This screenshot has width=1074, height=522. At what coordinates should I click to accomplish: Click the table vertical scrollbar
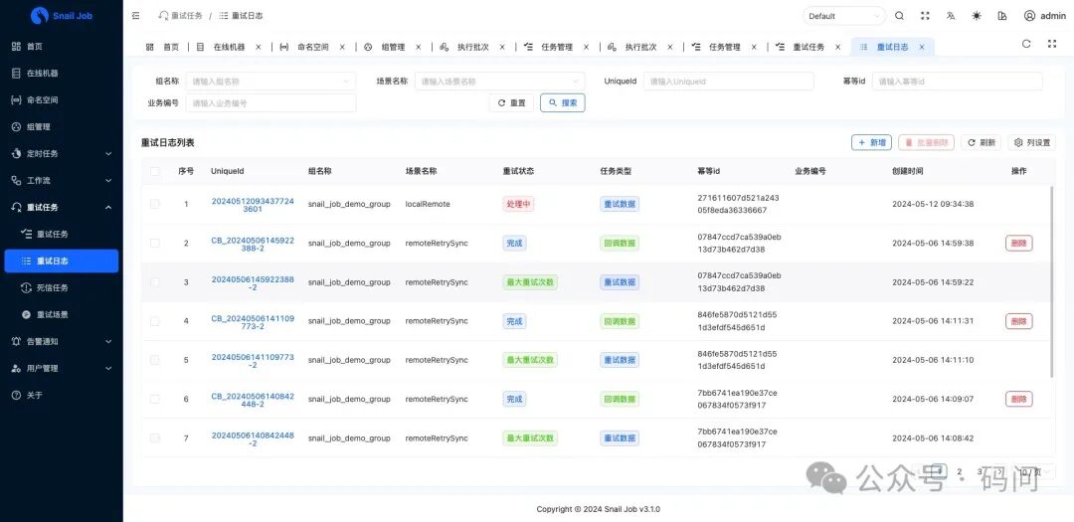point(1052,280)
